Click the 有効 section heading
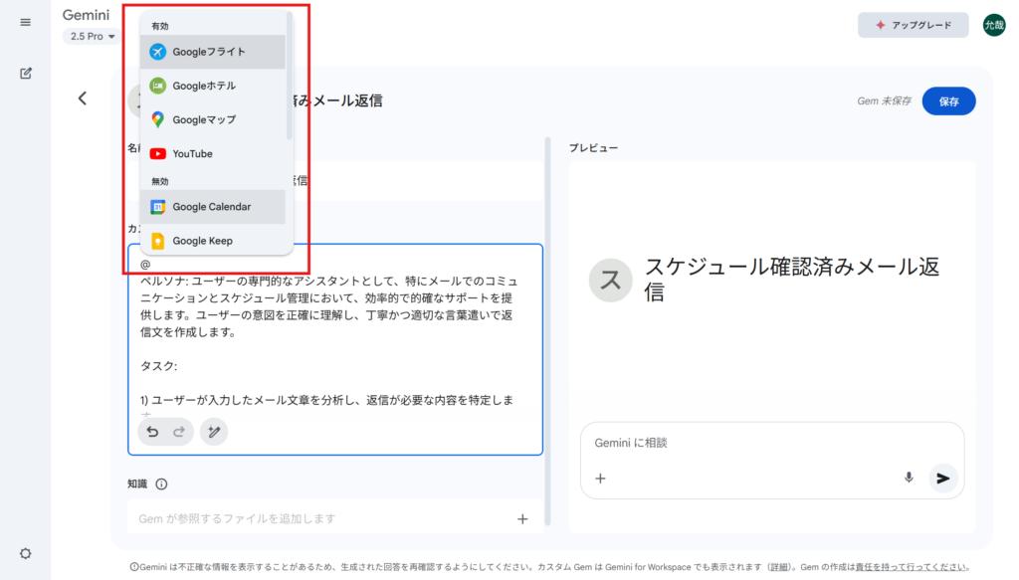 coord(160,26)
